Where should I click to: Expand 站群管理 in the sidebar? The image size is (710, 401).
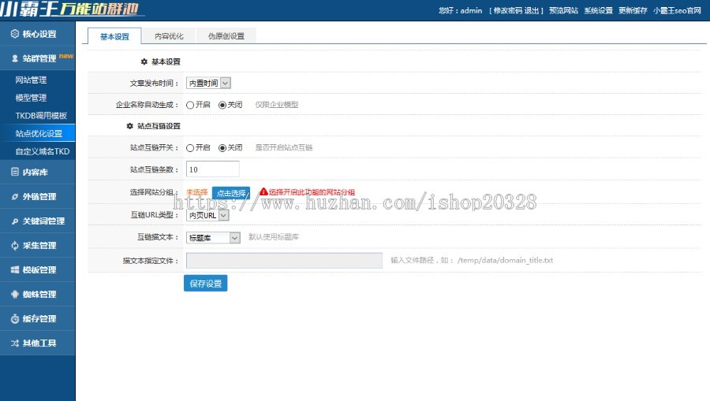click(38, 58)
